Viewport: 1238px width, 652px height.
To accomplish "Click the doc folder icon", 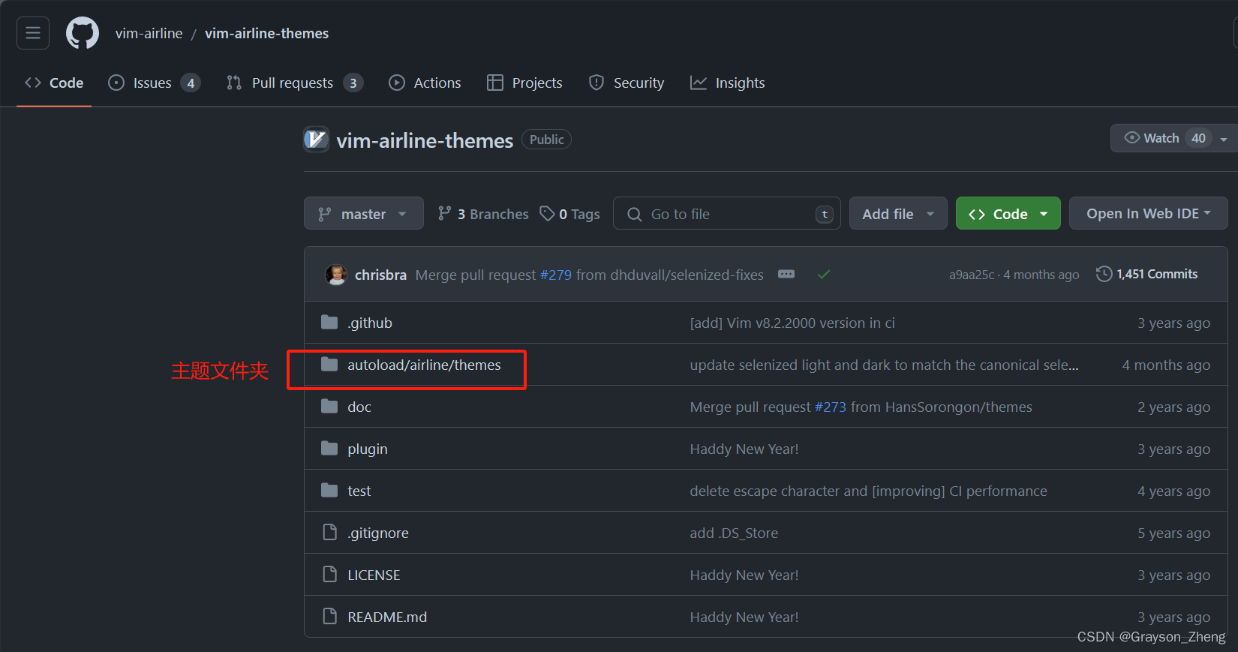I will pos(329,407).
